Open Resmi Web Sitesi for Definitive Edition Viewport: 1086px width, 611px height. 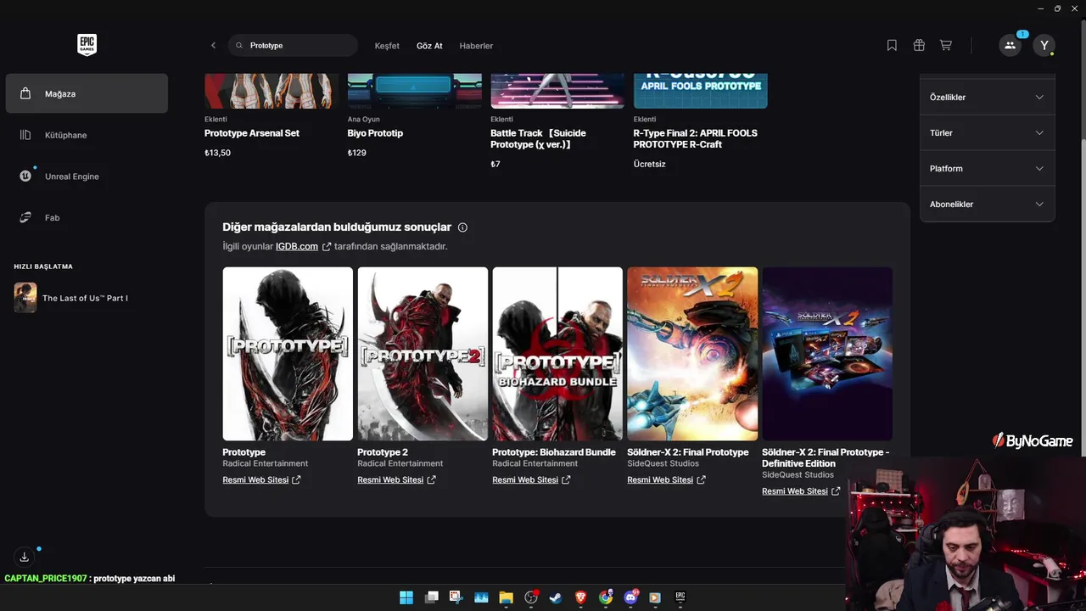(x=801, y=491)
